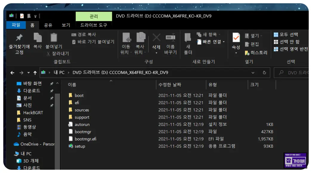Open the New item (새 항목) dropdown

click(x=209, y=35)
